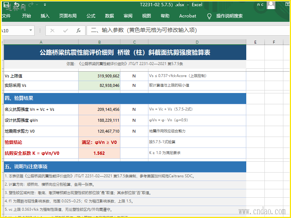Select column B header
Image resolution: width=291 pixels, height=218 pixels.
99,42
